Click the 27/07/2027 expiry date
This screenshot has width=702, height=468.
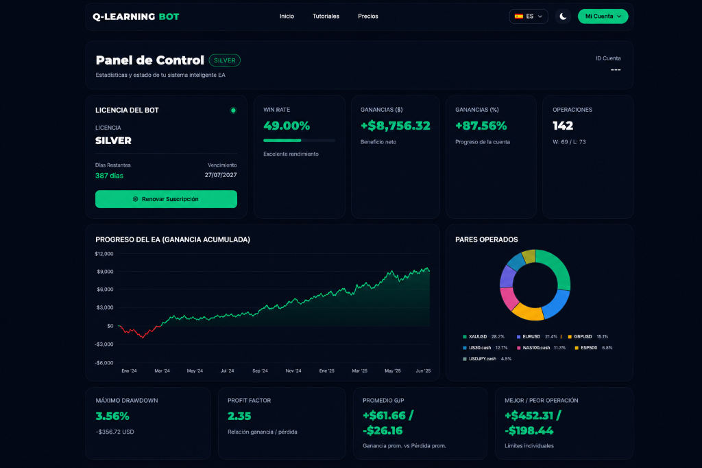pos(221,175)
